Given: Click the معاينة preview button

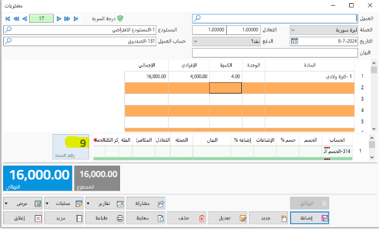Looking at the screenshot, I should 146,218.
